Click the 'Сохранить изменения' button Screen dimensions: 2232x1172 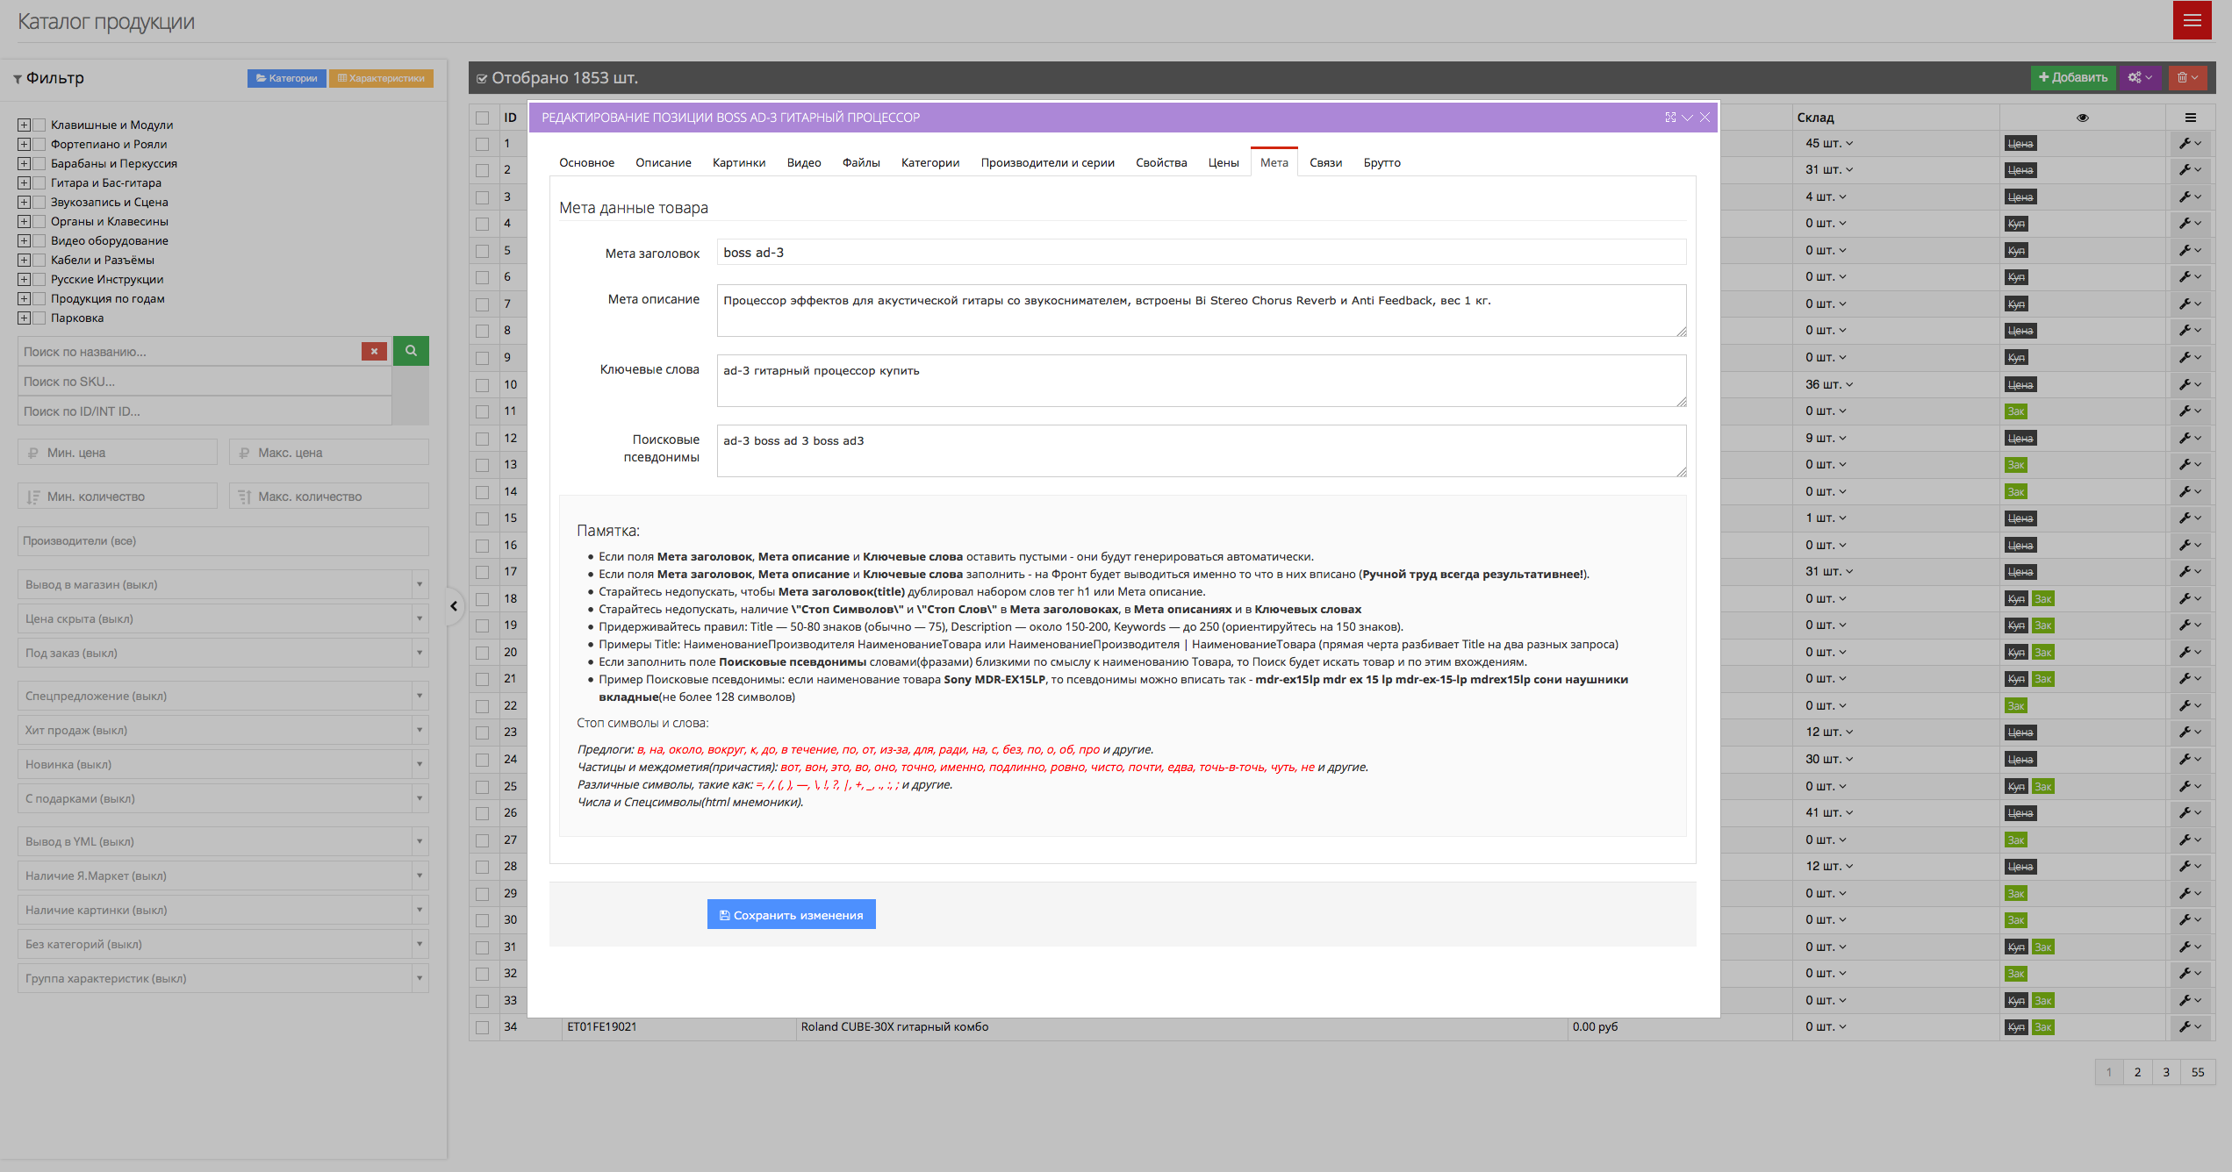pyautogui.click(x=791, y=915)
